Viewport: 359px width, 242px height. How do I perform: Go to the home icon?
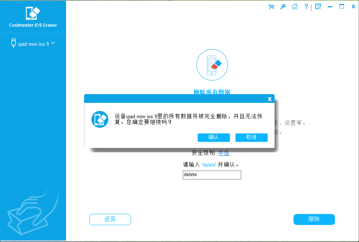point(295,7)
